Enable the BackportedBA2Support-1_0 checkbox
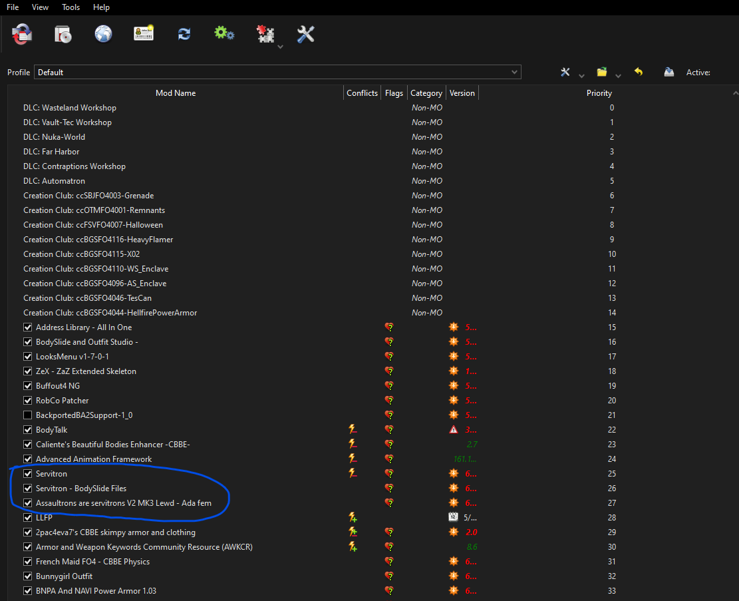The image size is (739, 601). [28, 415]
